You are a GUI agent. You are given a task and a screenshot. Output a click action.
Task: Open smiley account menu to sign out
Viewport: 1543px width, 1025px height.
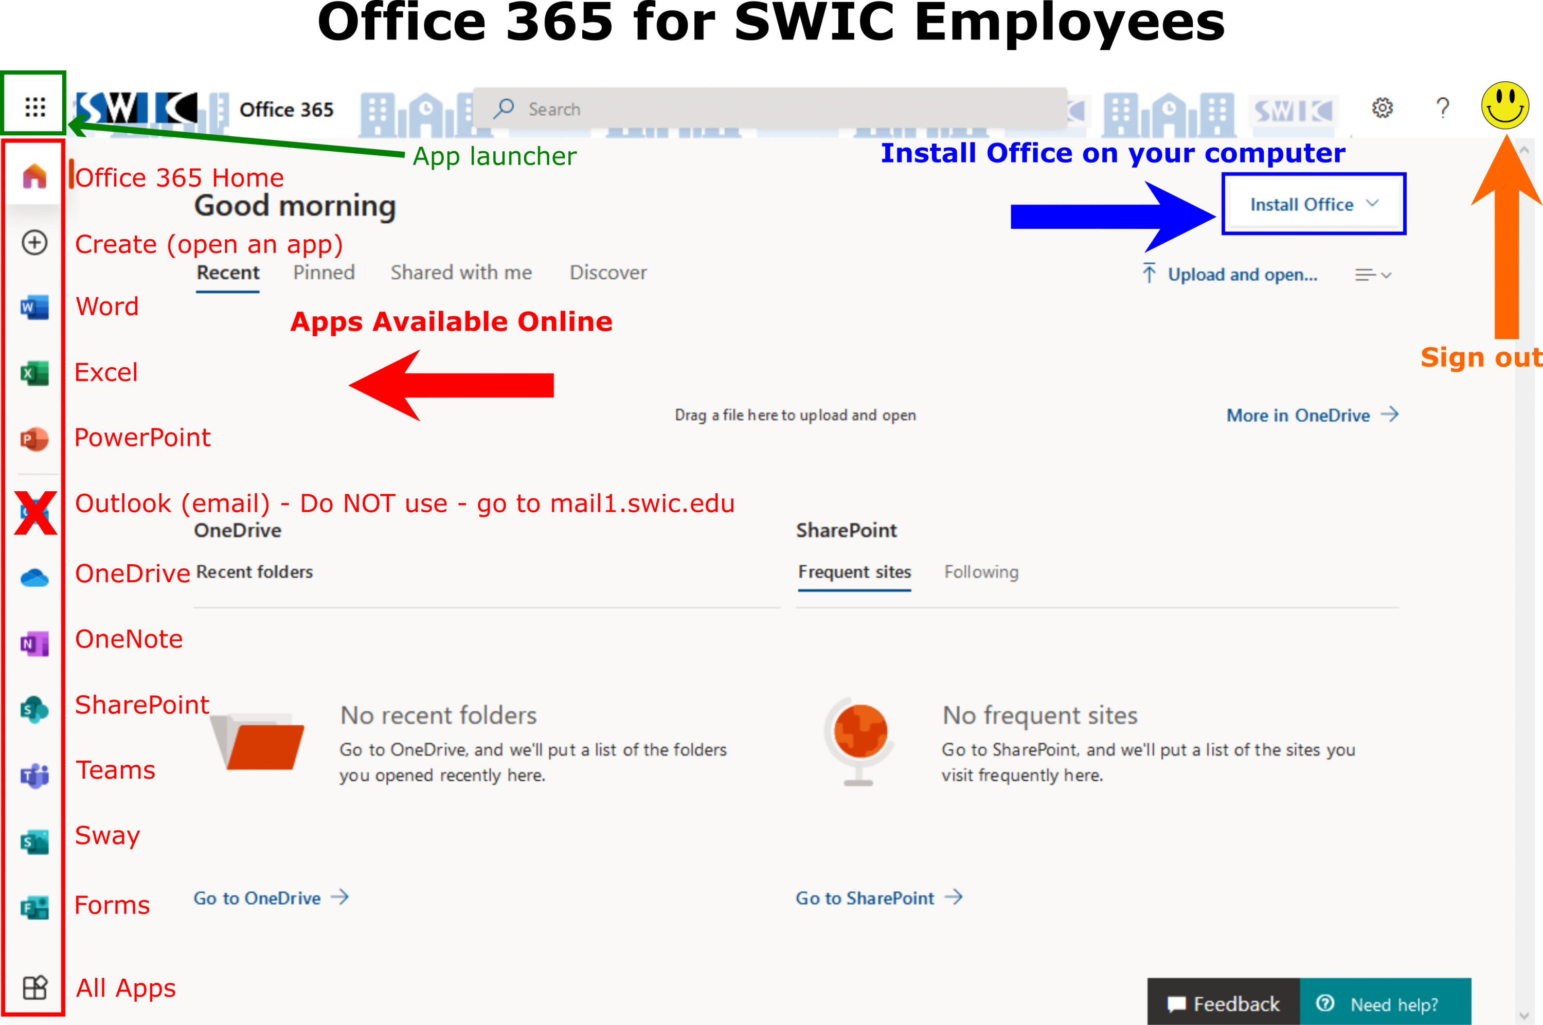(1504, 106)
